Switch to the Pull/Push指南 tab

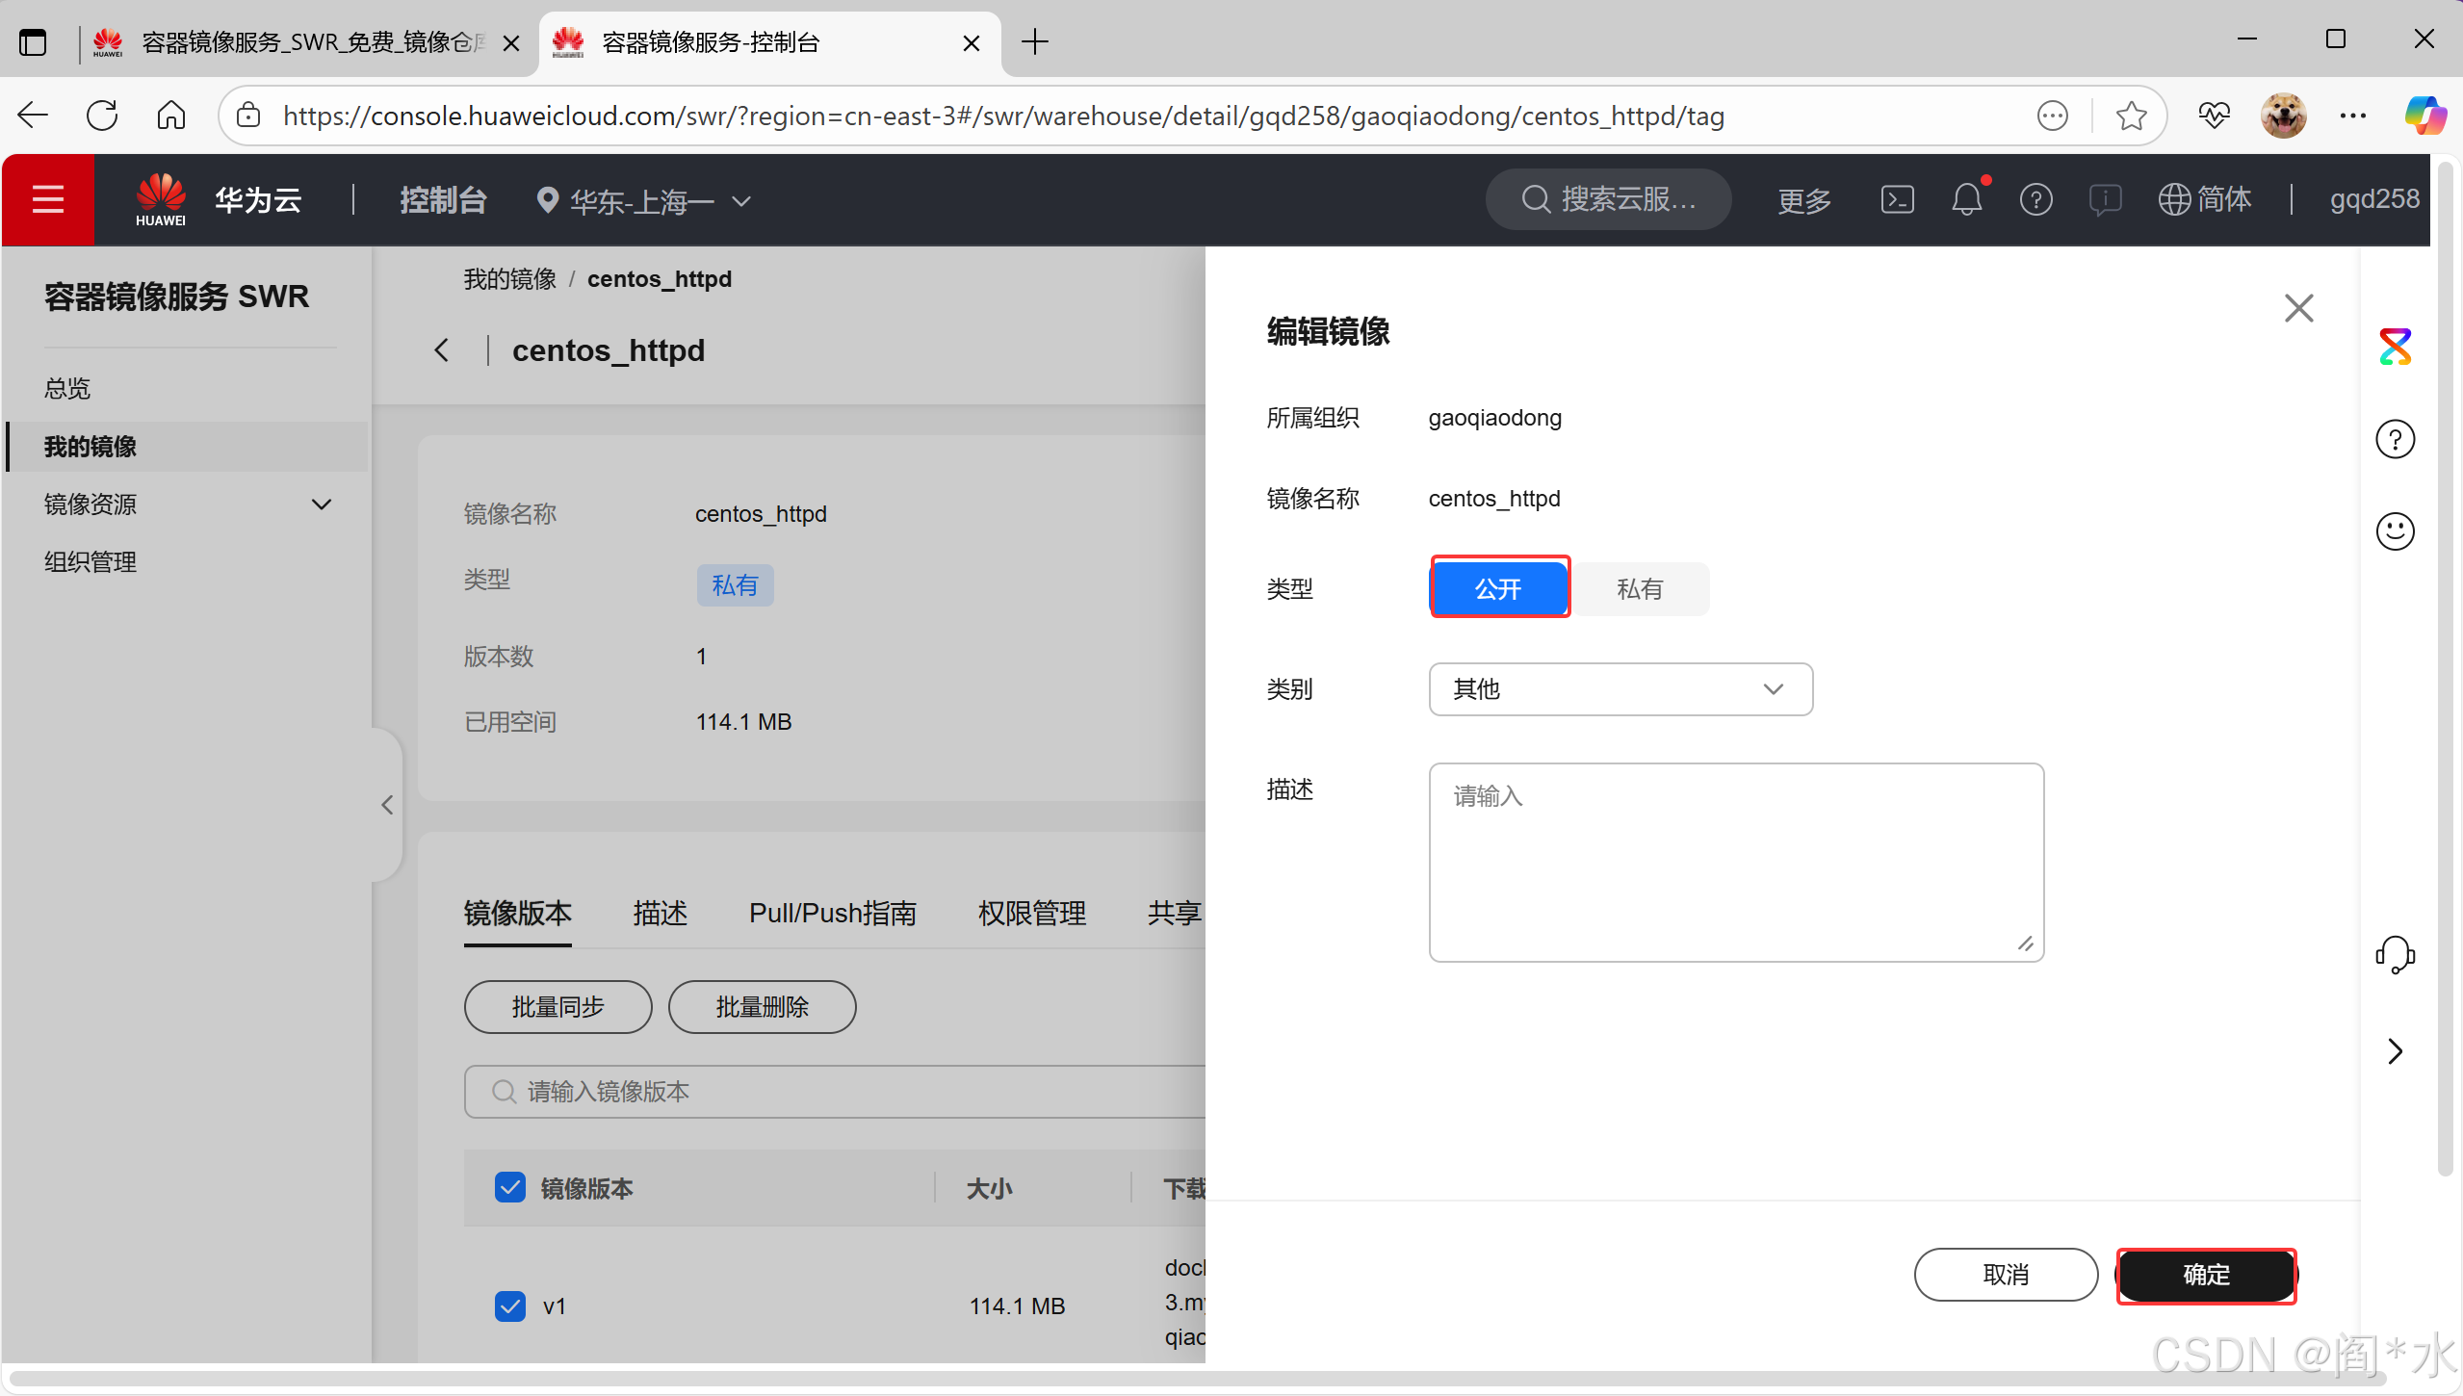click(x=833, y=913)
